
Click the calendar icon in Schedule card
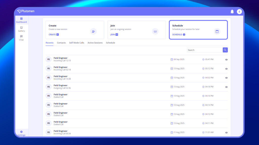click(x=217, y=31)
